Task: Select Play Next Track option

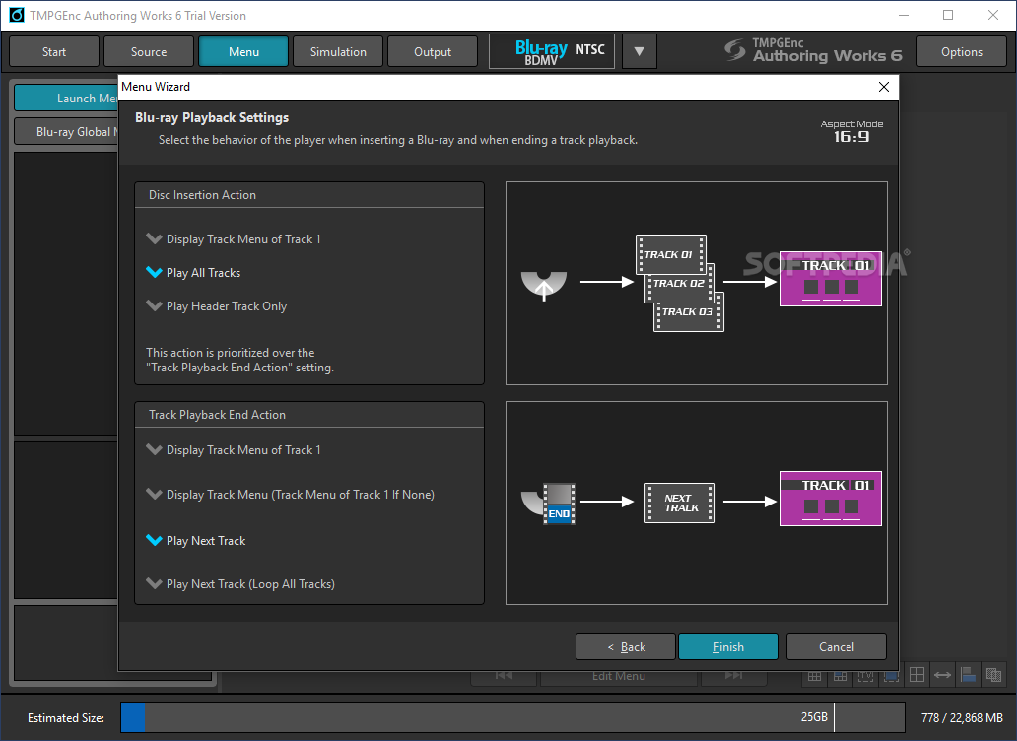Action: [196, 541]
